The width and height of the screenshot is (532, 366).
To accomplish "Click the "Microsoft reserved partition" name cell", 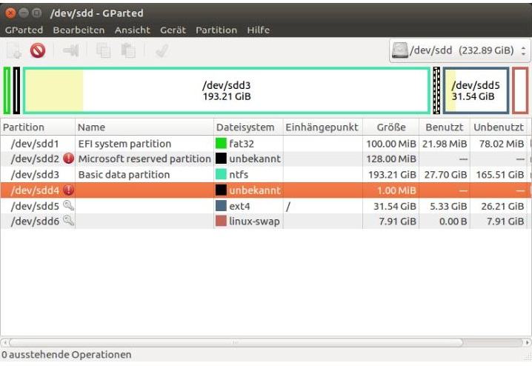I will pos(144,159).
